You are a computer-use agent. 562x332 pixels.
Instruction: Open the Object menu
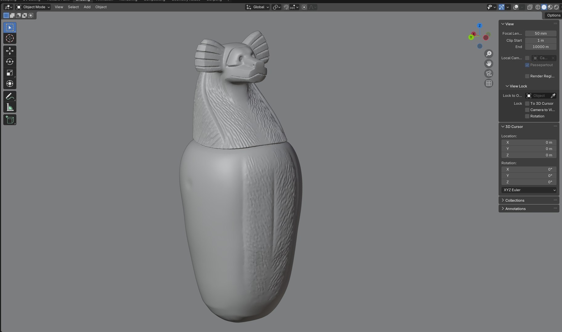tap(101, 7)
